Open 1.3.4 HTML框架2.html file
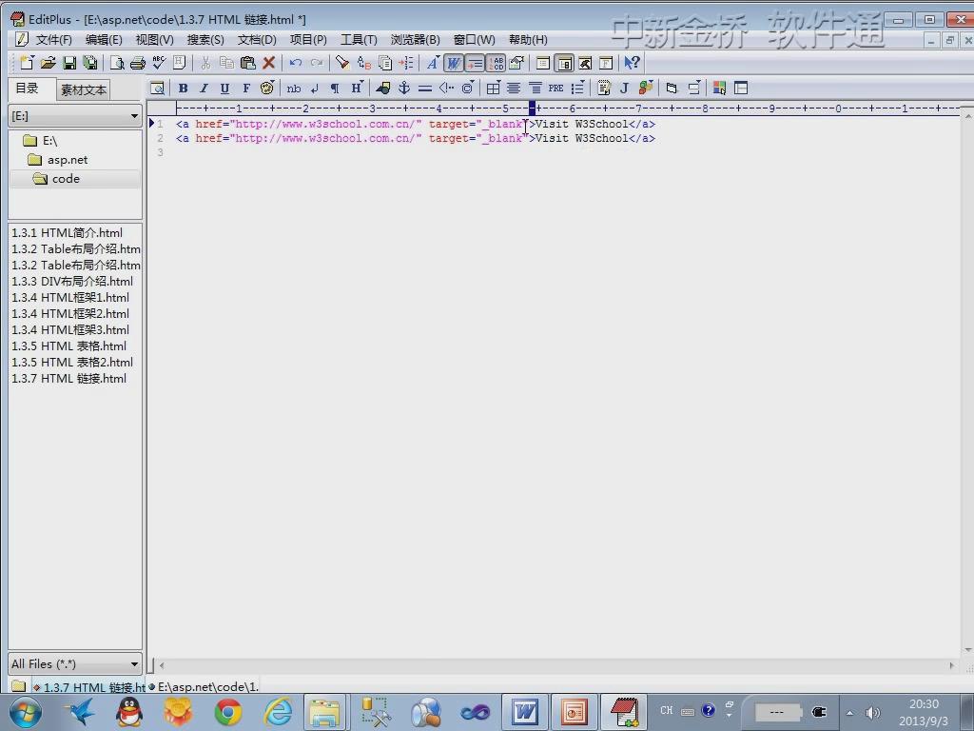The width and height of the screenshot is (974, 731). click(70, 314)
